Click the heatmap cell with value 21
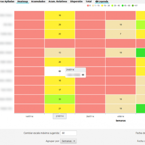Screen dimensions: 145x145 pos(60,109)
